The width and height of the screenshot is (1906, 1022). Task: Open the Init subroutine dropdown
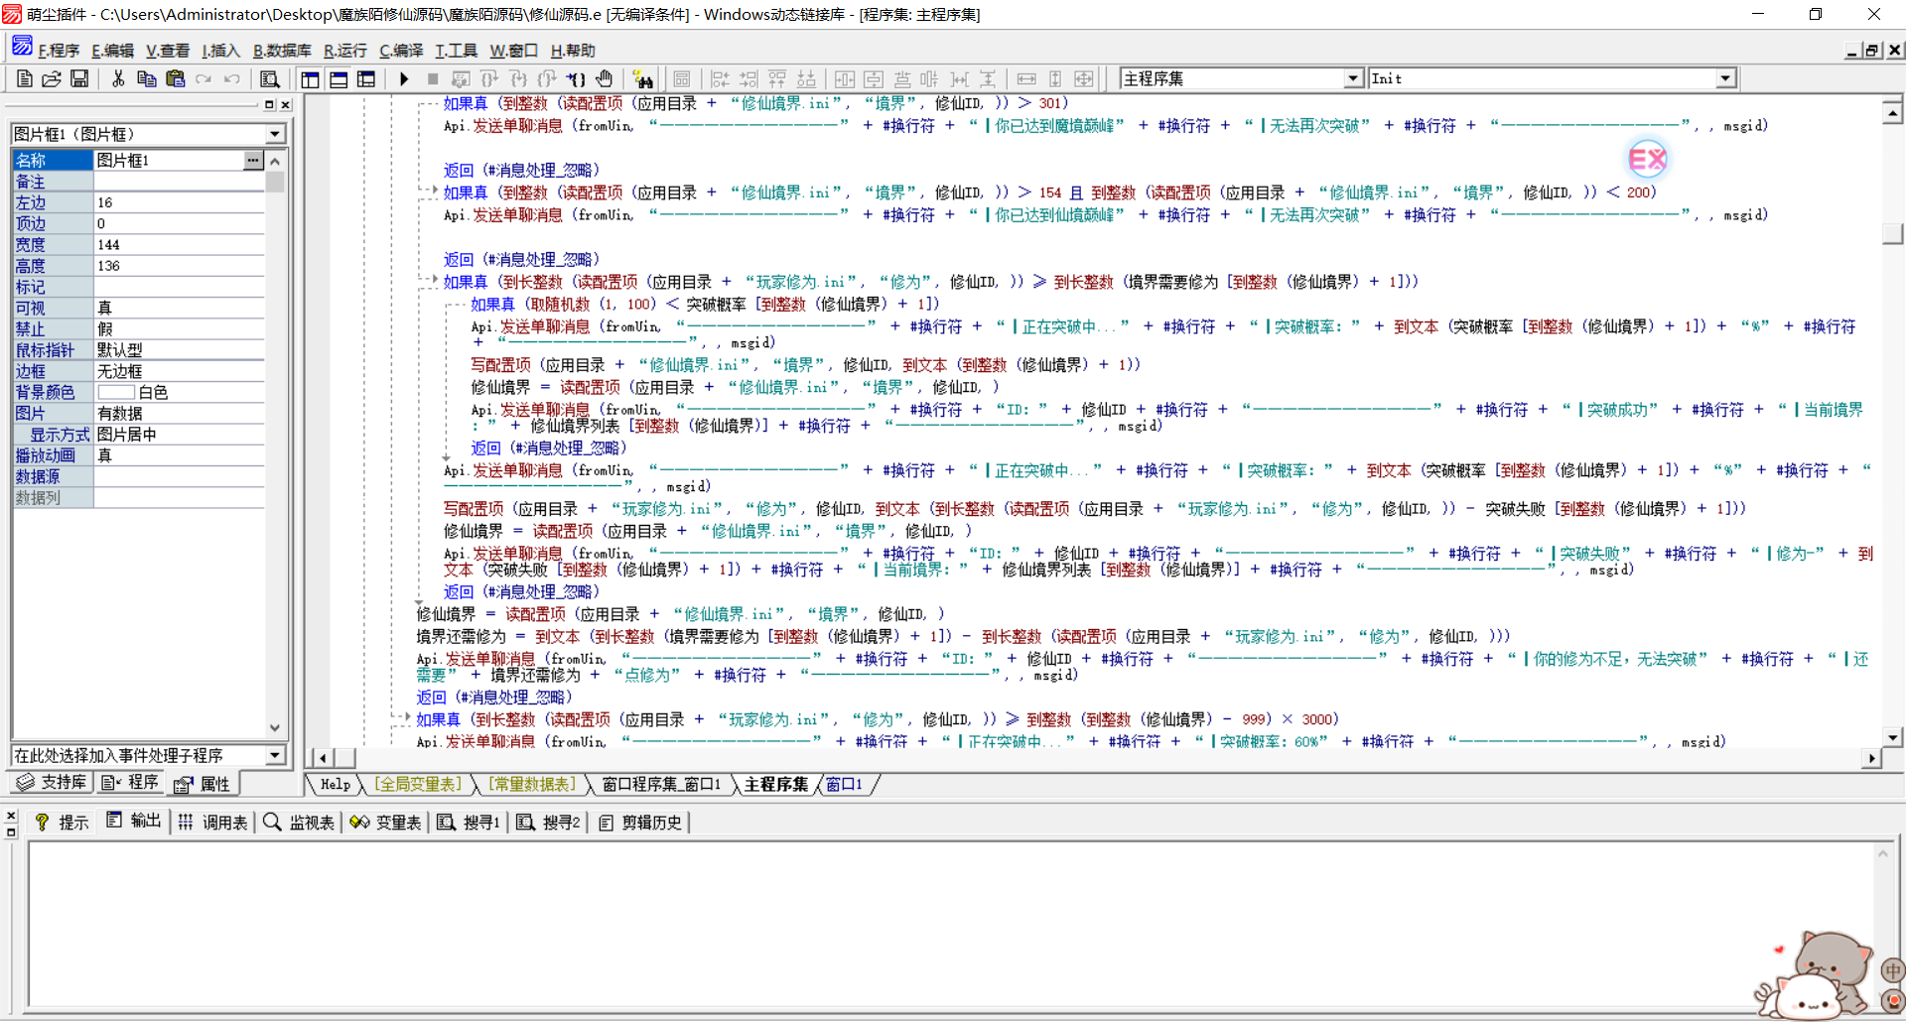coord(1725,78)
